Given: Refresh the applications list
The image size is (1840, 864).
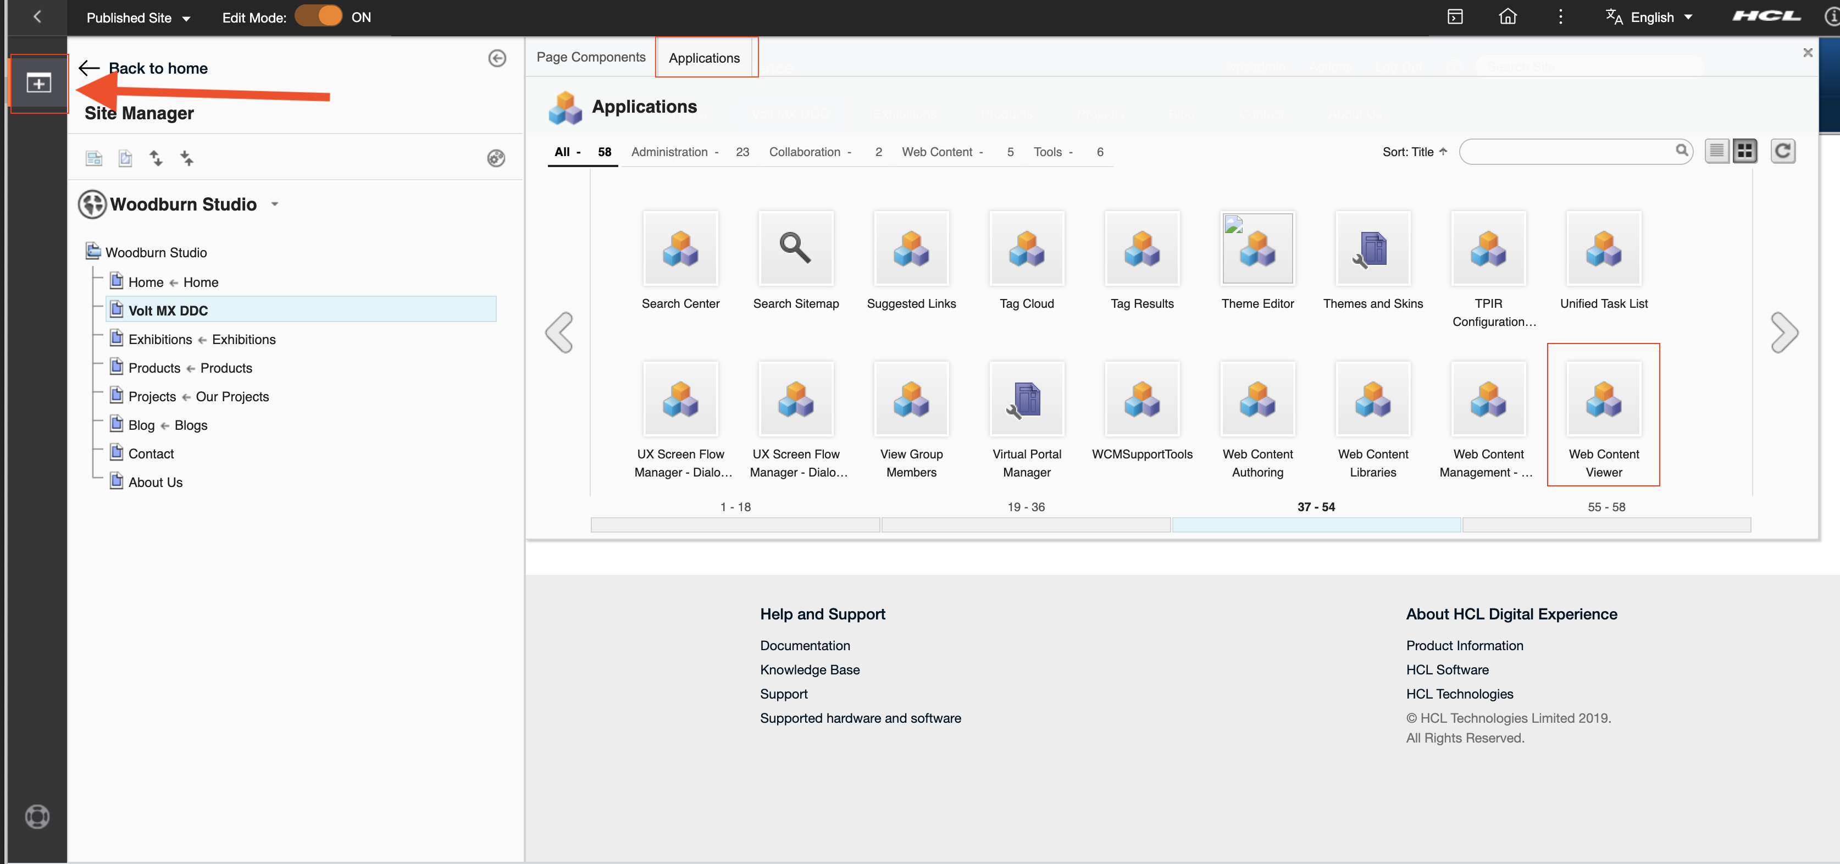Looking at the screenshot, I should [x=1782, y=151].
